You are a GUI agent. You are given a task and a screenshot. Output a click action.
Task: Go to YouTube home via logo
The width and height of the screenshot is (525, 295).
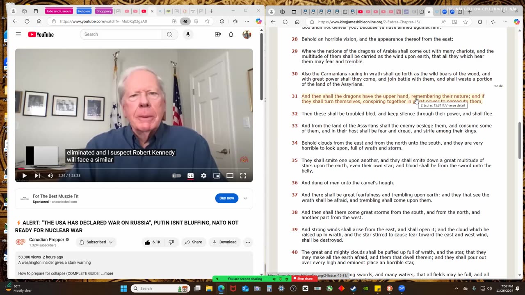click(x=41, y=34)
